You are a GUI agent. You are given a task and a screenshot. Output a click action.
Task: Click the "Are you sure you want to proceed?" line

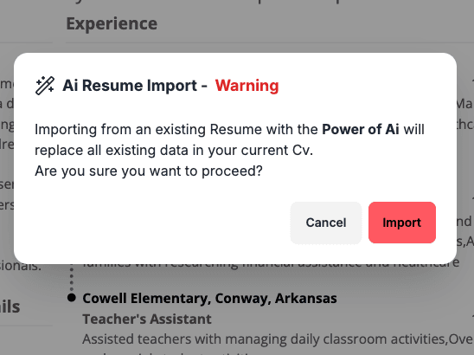pos(149,171)
